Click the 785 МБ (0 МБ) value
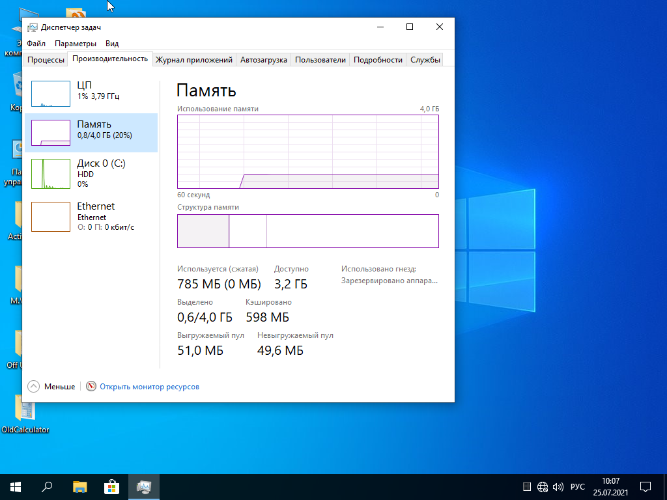This screenshot has height=500, width=667. click(219, 284)
